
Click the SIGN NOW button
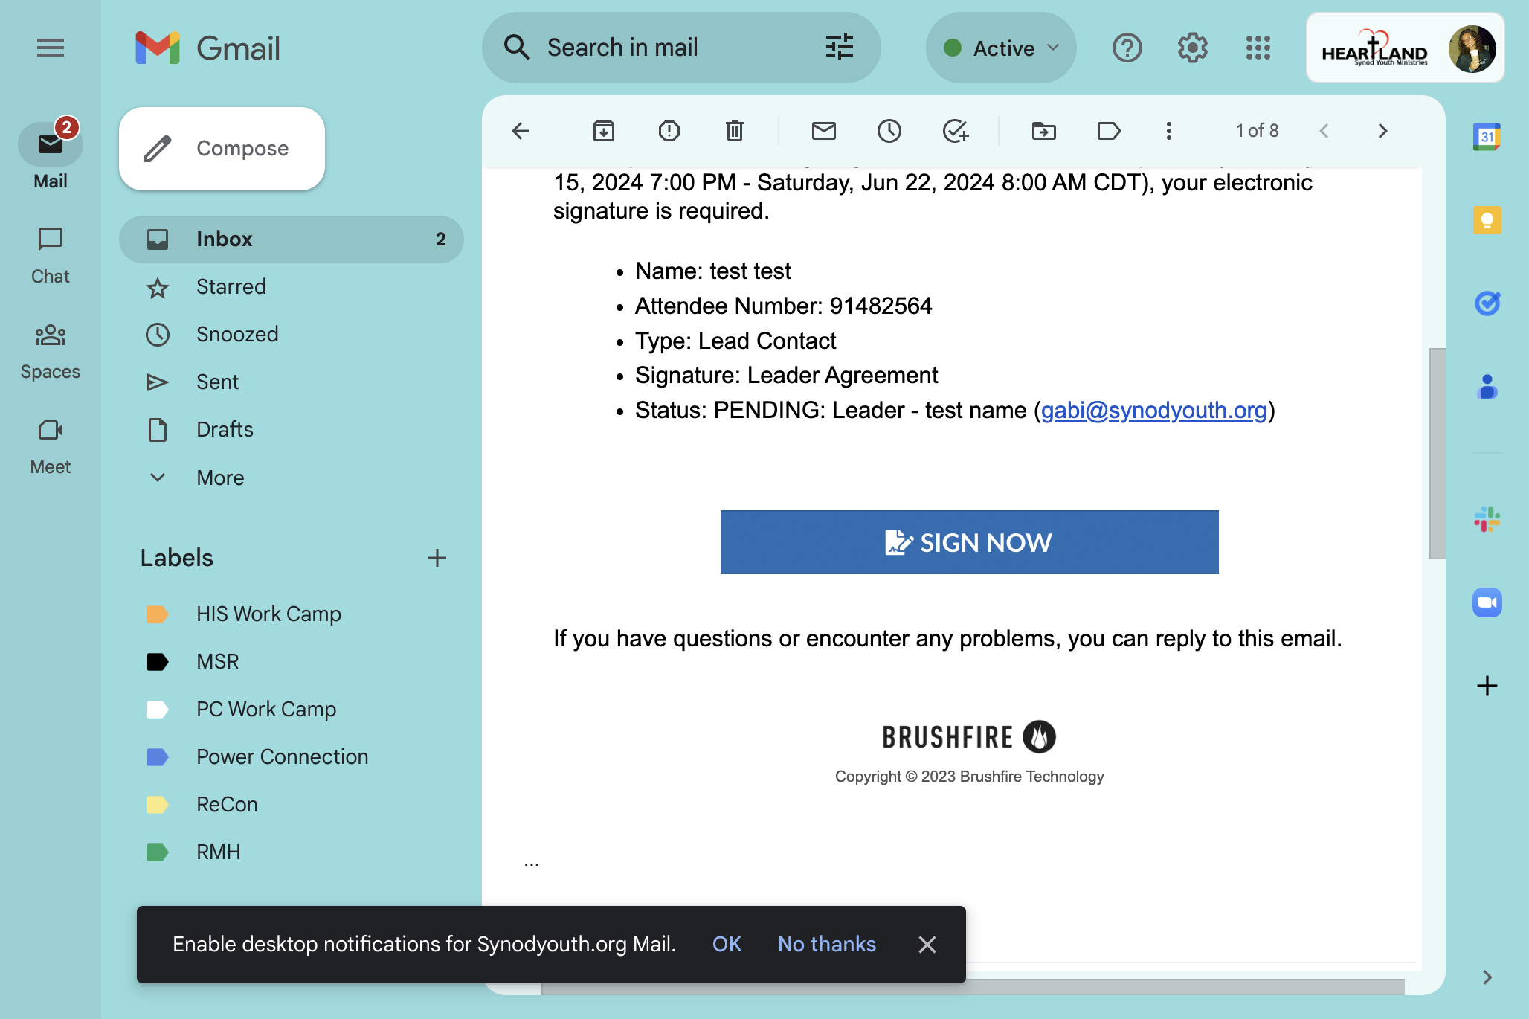969,542
